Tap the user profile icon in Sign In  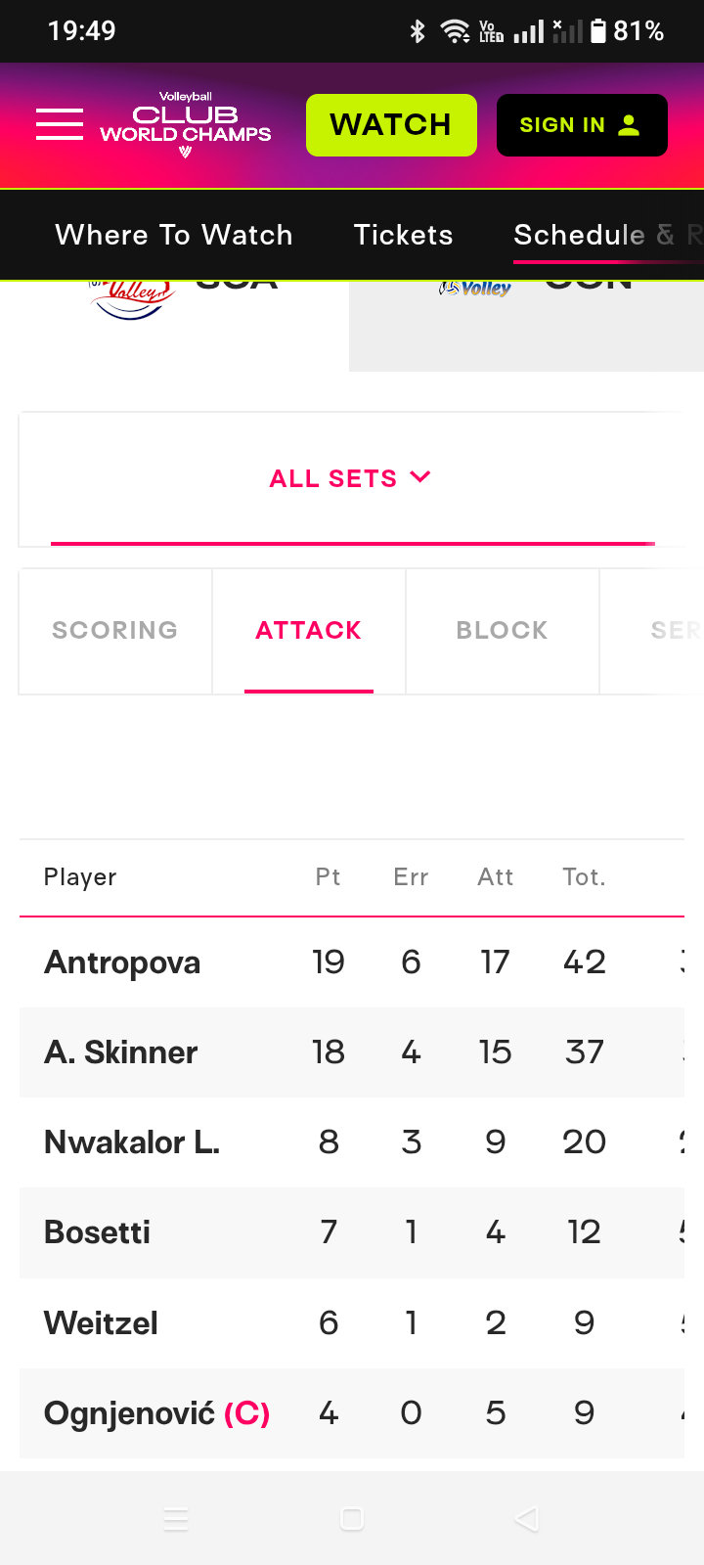630,125
